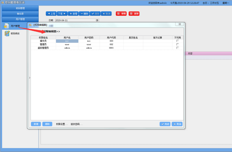This screenshot has height=152, width=232.
Task: Switch to the 备忘录 sidebar section
Action: pos(20,14)
